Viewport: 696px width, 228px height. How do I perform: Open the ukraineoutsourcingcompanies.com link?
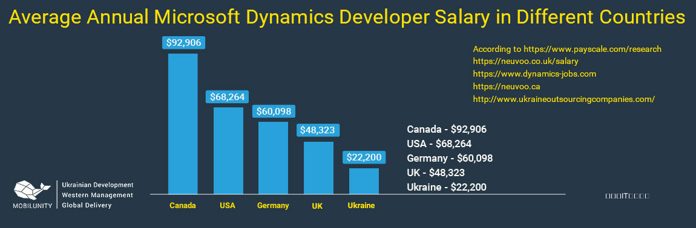point(564,99)
